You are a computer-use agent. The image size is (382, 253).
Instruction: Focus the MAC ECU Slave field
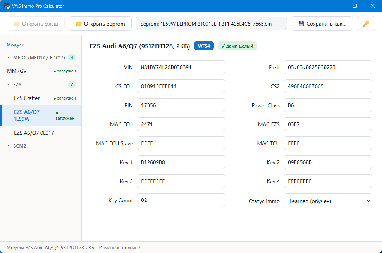181,143
